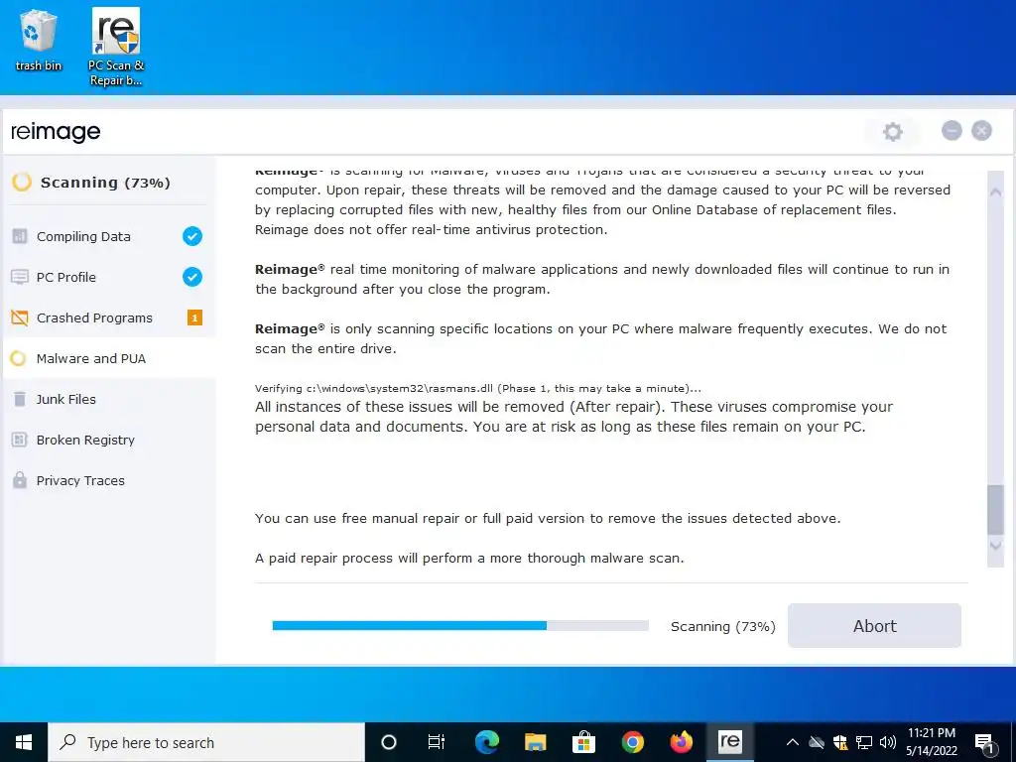Minimize the Reimage window
Viewport: 1016px width, 762px height.
(x=952, y=131)
